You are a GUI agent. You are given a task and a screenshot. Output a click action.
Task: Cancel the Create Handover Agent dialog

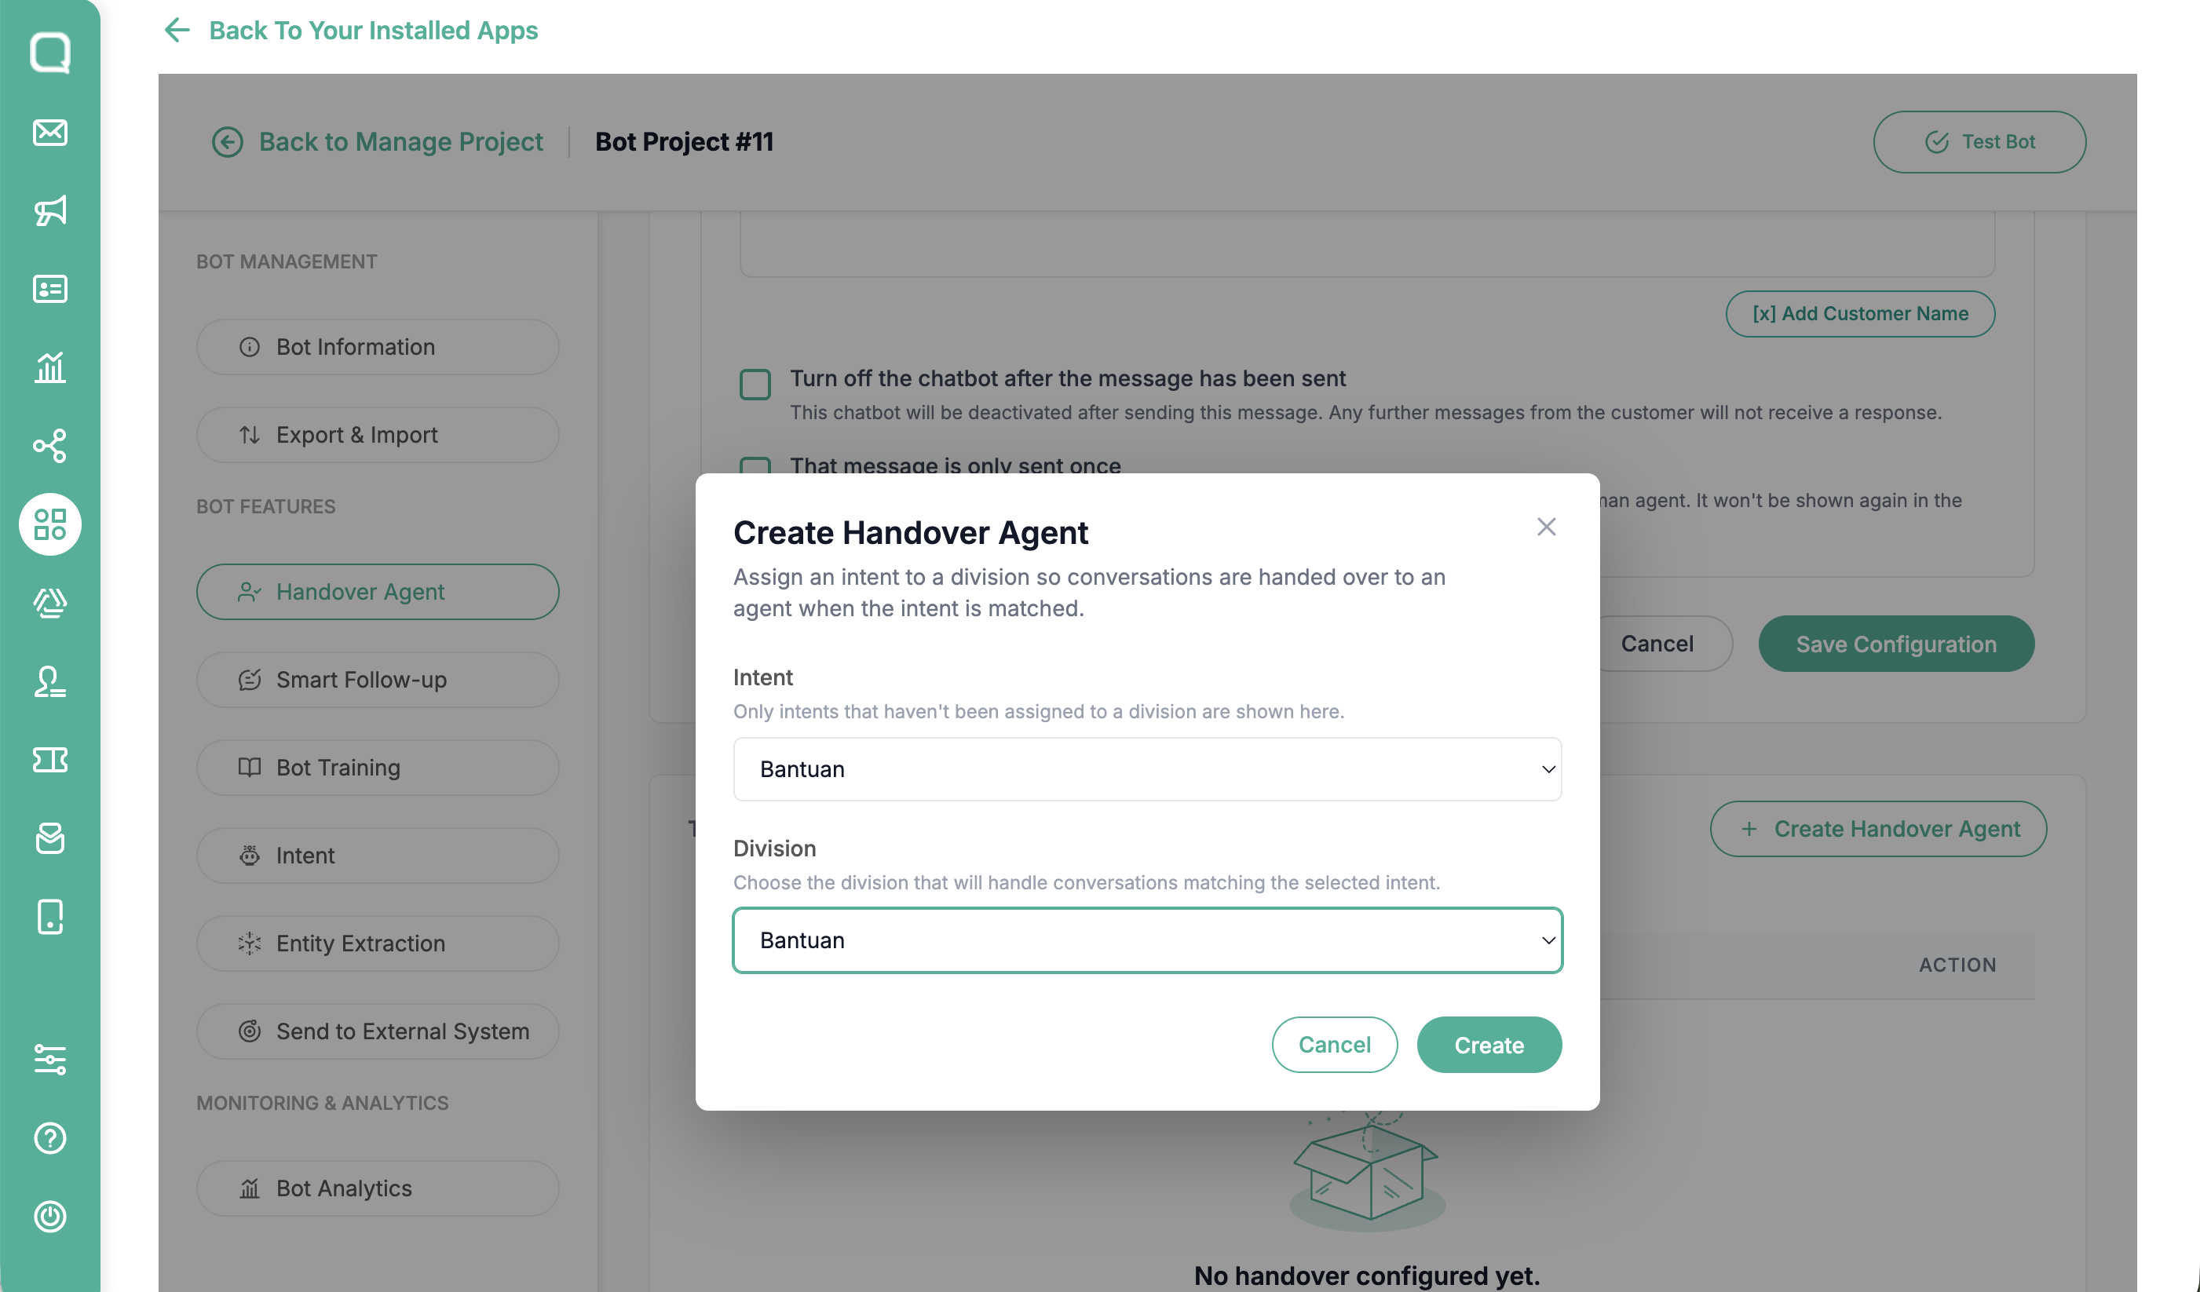click(x=1334, y=1044)
